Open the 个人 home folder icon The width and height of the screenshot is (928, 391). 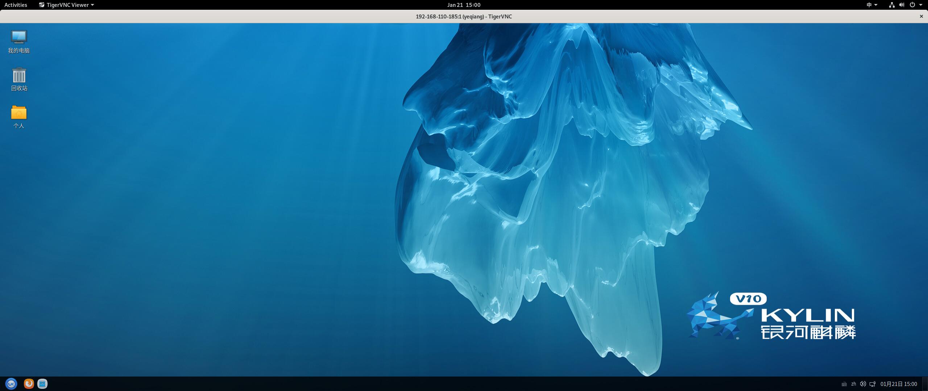tap(19, 117)
